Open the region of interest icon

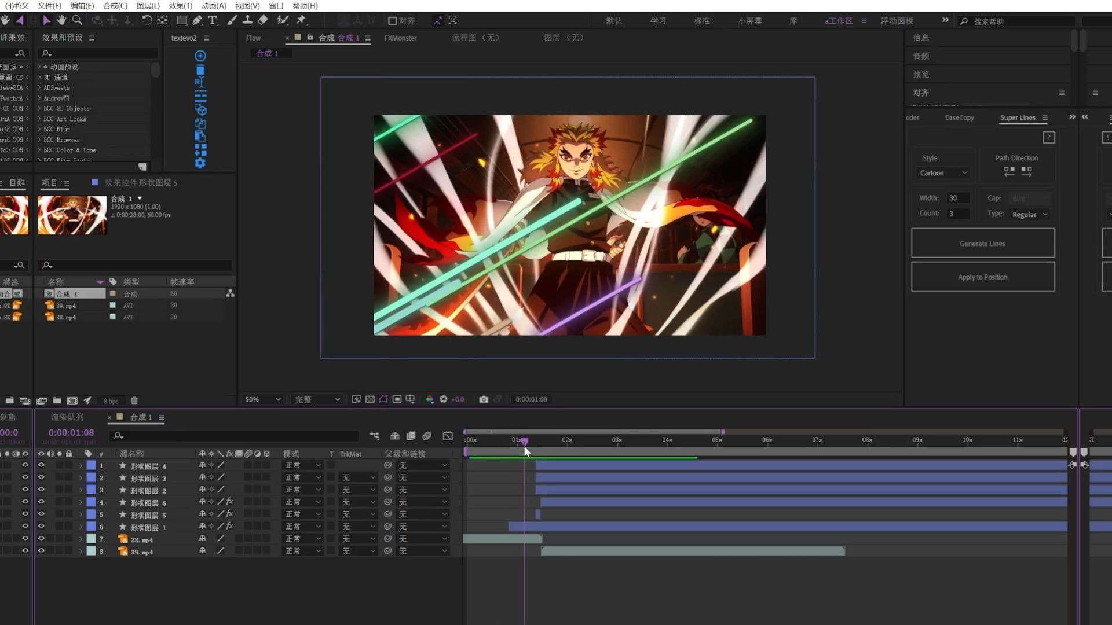click(x=397, y=399)
